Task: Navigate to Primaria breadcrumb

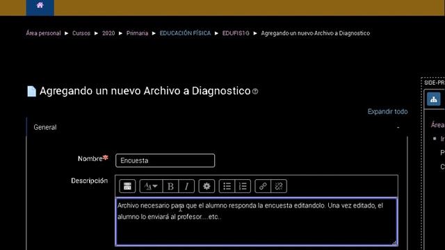Action: click(138, 33)
